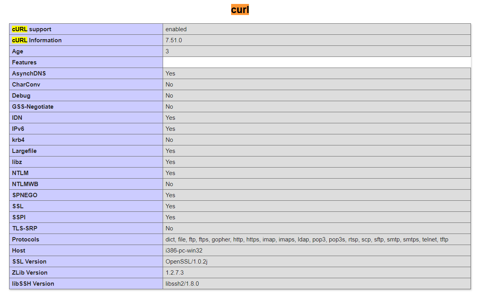Select the "Yes" value in Largefile row
The image size is (484, 294).
click(x=170, y=151)
